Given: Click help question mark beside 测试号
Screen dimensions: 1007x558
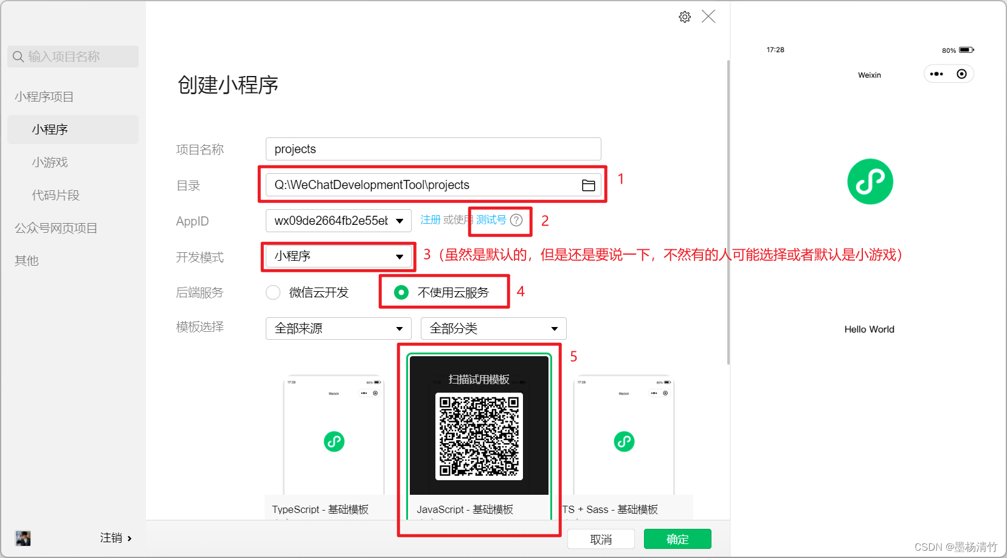Looking at the screenshot, I should 516,220.
